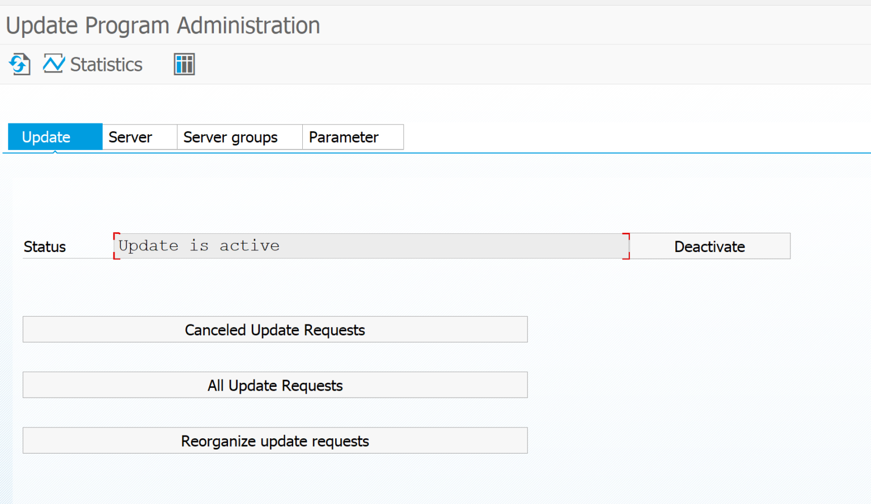Click the Update Program Administration title

(x=163, y=25)
